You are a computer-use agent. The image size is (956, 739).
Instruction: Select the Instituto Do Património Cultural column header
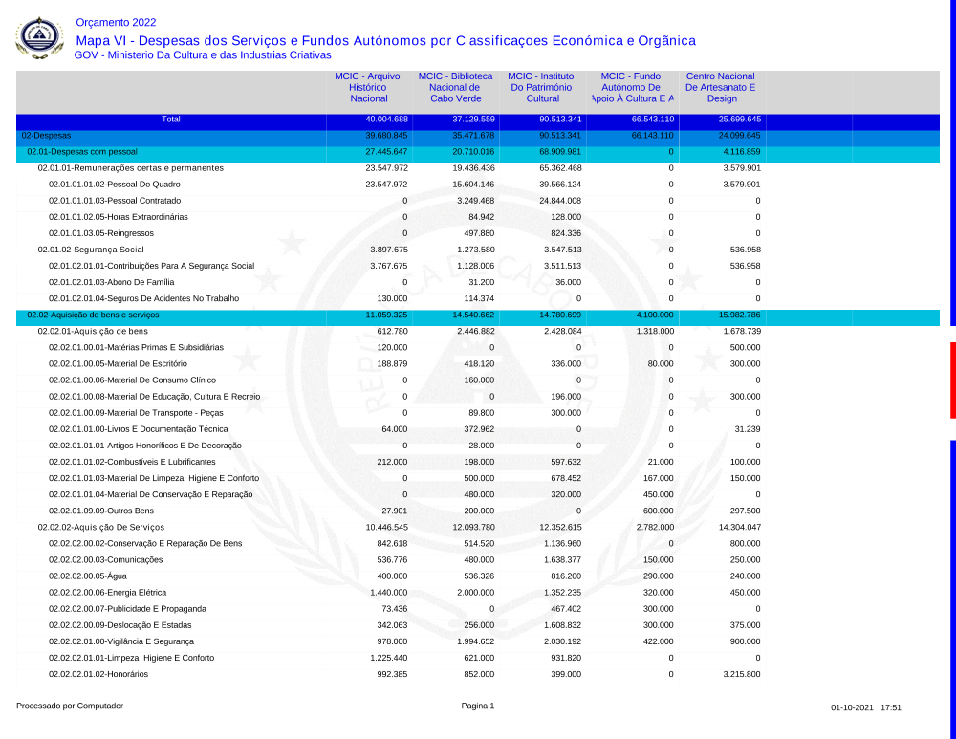[x=542, y=87]
